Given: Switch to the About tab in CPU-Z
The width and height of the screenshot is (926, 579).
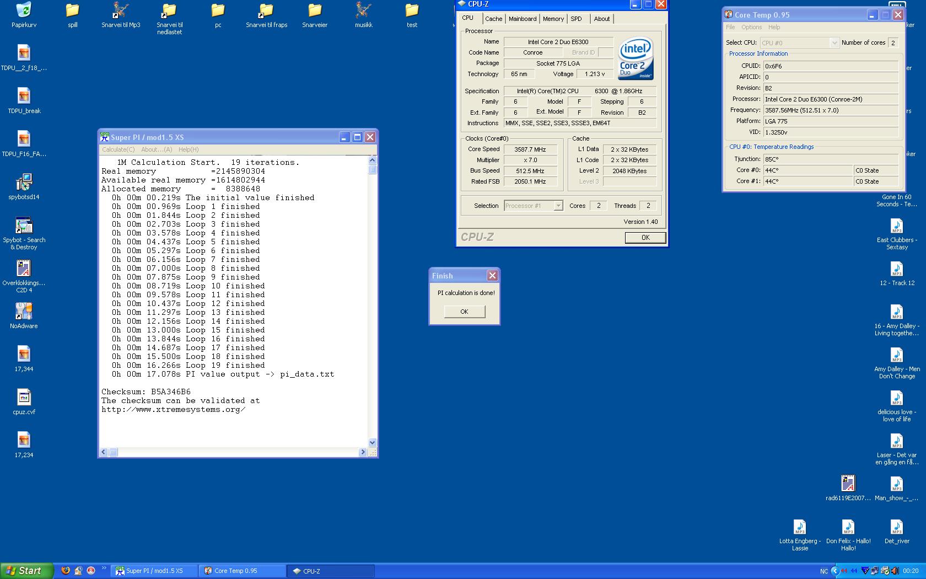Looking at the screenshot, I should 602,19.
